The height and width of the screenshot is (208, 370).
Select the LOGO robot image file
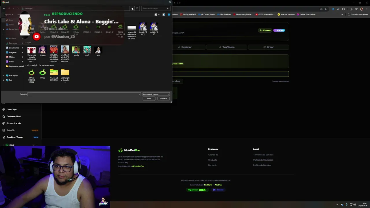tap(42, 74)
